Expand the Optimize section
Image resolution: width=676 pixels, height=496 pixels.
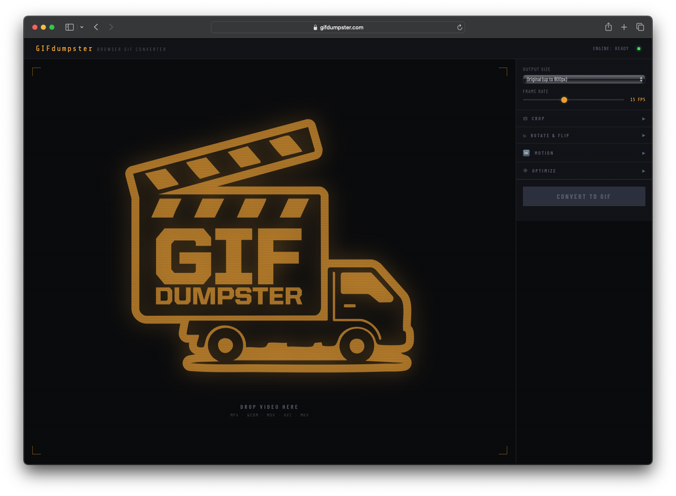pos(584,171)
